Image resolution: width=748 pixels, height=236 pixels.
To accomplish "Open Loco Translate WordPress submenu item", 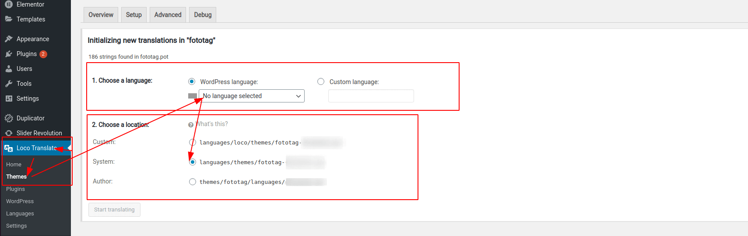I will [x=20, y=201].
